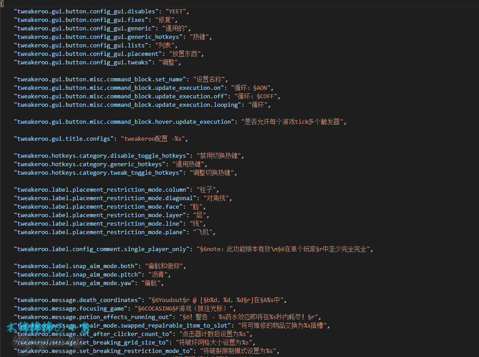Click the key "tweakeroo.gui.button.config_gui.tweaks"
The width and height of the screenshot is (479, 357).
pyautogui.click(x=82, y=63)
